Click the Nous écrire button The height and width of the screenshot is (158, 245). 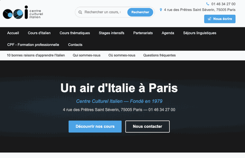pos(220,19)
